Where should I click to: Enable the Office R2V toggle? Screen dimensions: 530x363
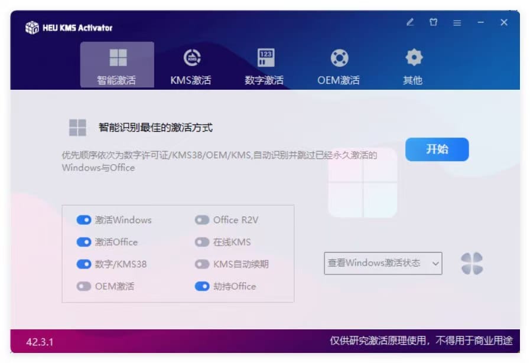tap(202, 220)
